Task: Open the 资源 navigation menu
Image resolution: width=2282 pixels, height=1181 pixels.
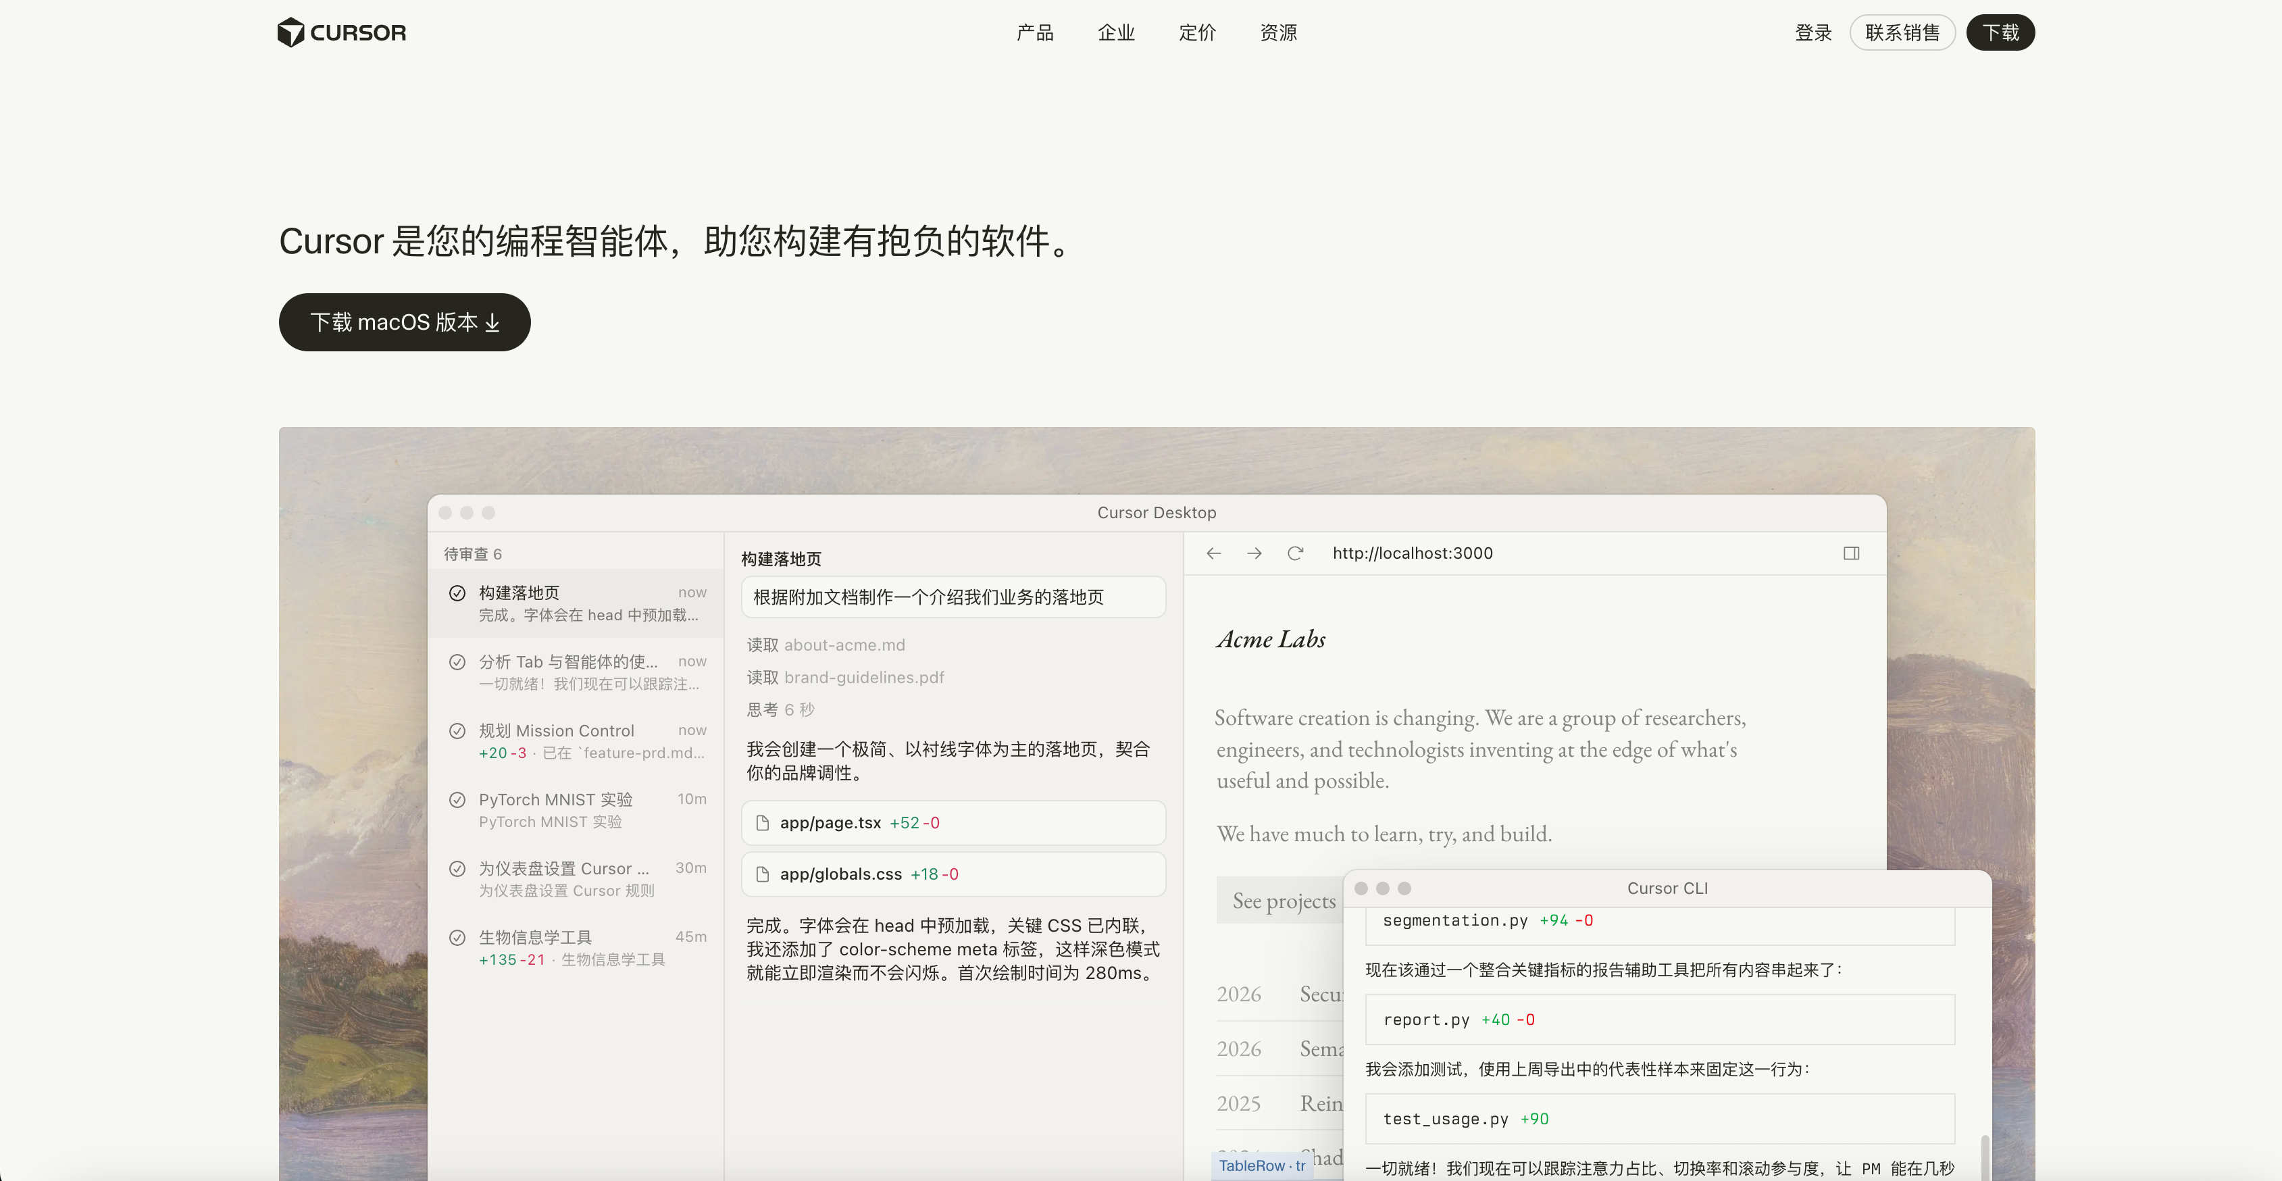Action: [1278, 33]
